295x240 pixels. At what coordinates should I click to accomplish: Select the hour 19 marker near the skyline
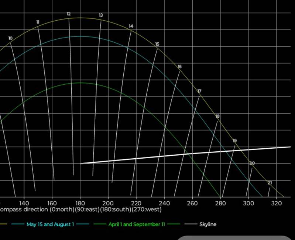tap(235, 141)
